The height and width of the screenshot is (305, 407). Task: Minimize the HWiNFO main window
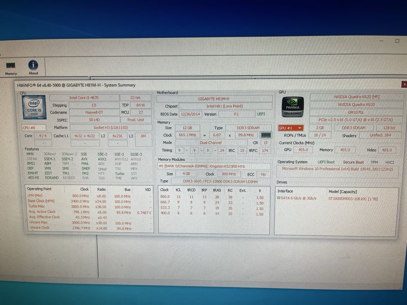[381, 41]
